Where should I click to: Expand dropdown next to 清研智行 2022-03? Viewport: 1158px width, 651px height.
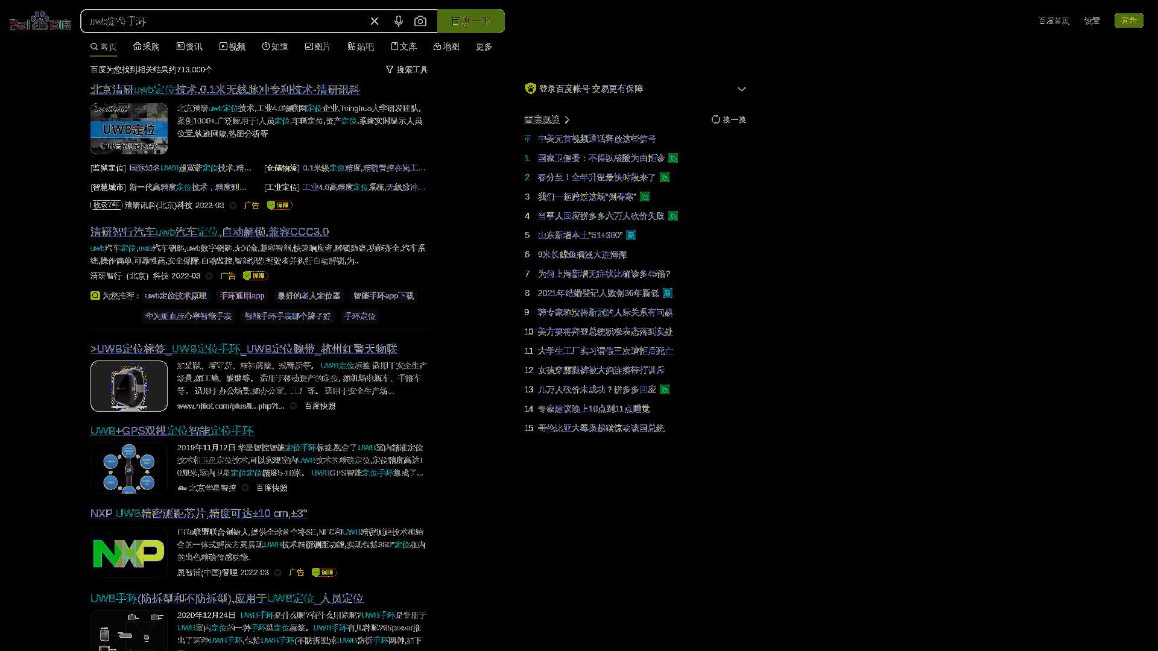tap(209, 276)
